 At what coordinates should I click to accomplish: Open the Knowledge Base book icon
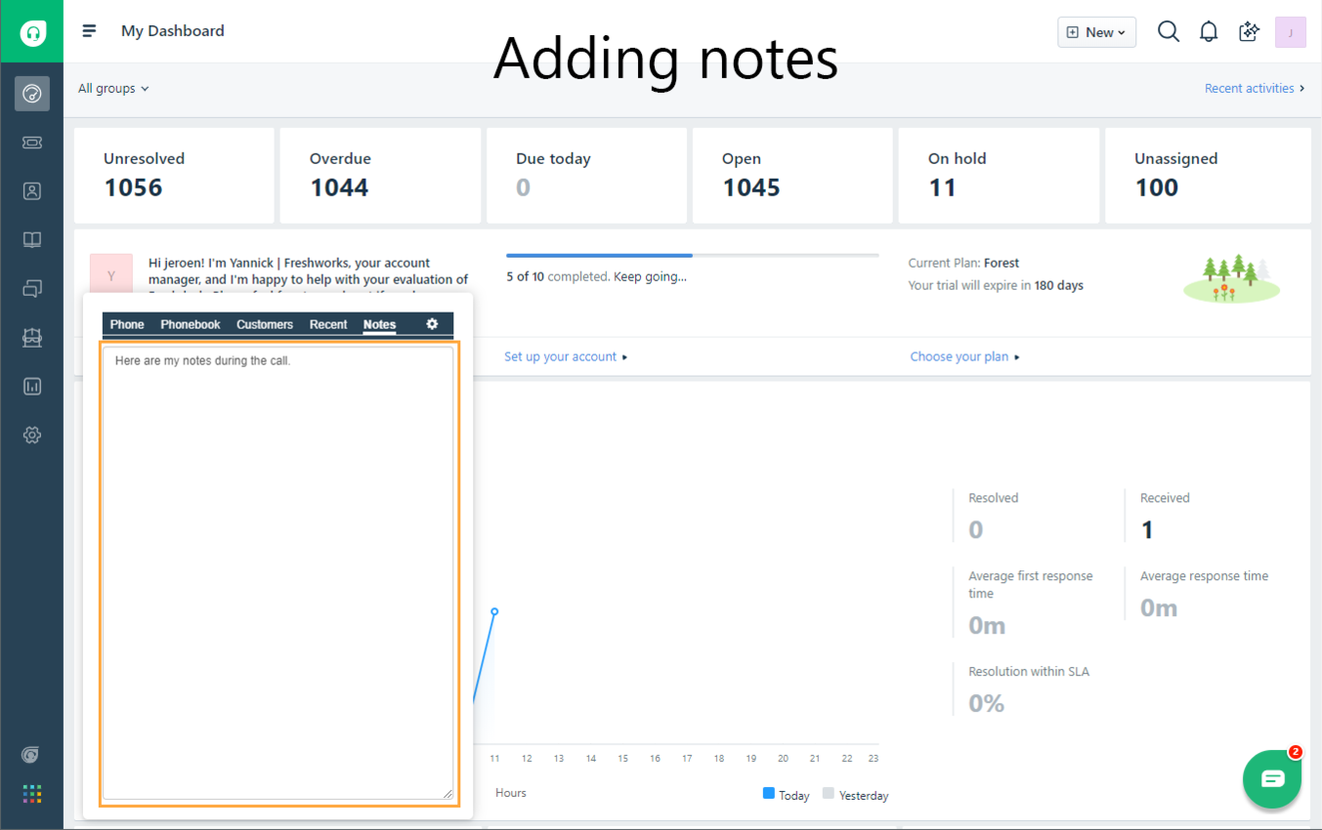click(x=32, y=239)
